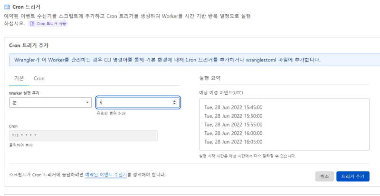Click the calendar icon beside Cron 트리거 heading
This screenshot has width=380, height=196.
pos(7,7)
